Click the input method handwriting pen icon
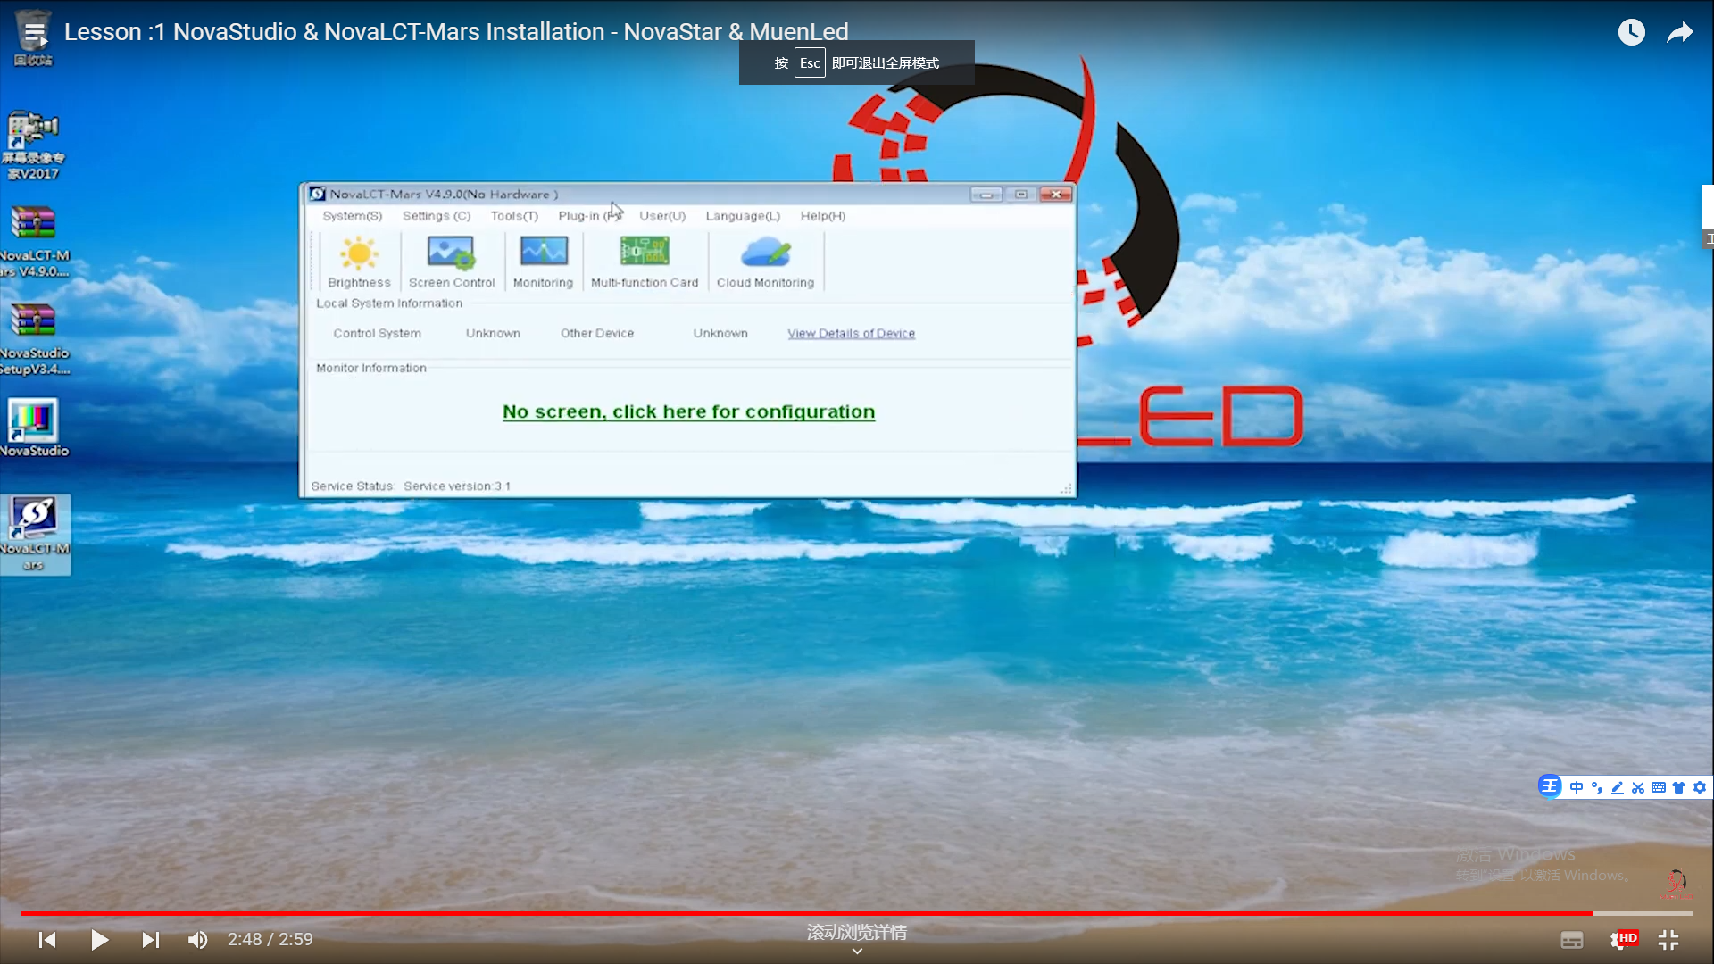Screen dimensions: 1714x964 pos(1618,787)
